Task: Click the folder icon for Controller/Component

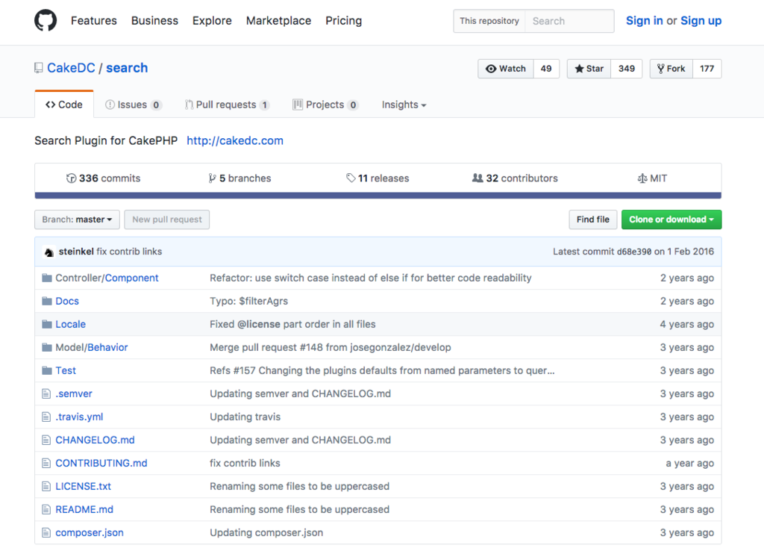Action: [x=47, y=278]
